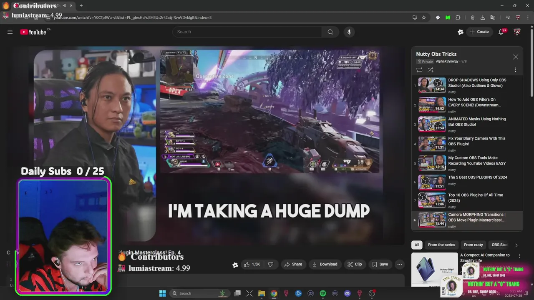The width and height of the screenshot is (534, 300).
Task: Select the From the series chip
Action: coord(441,245)
